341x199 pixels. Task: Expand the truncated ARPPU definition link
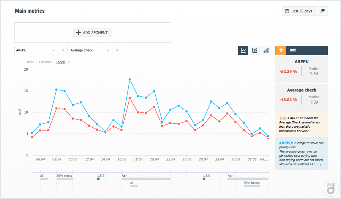317,164
